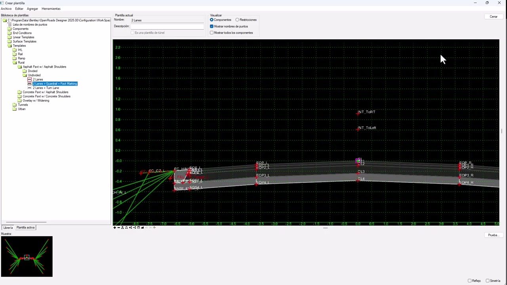Click the Components folder icon

point(10,29)
